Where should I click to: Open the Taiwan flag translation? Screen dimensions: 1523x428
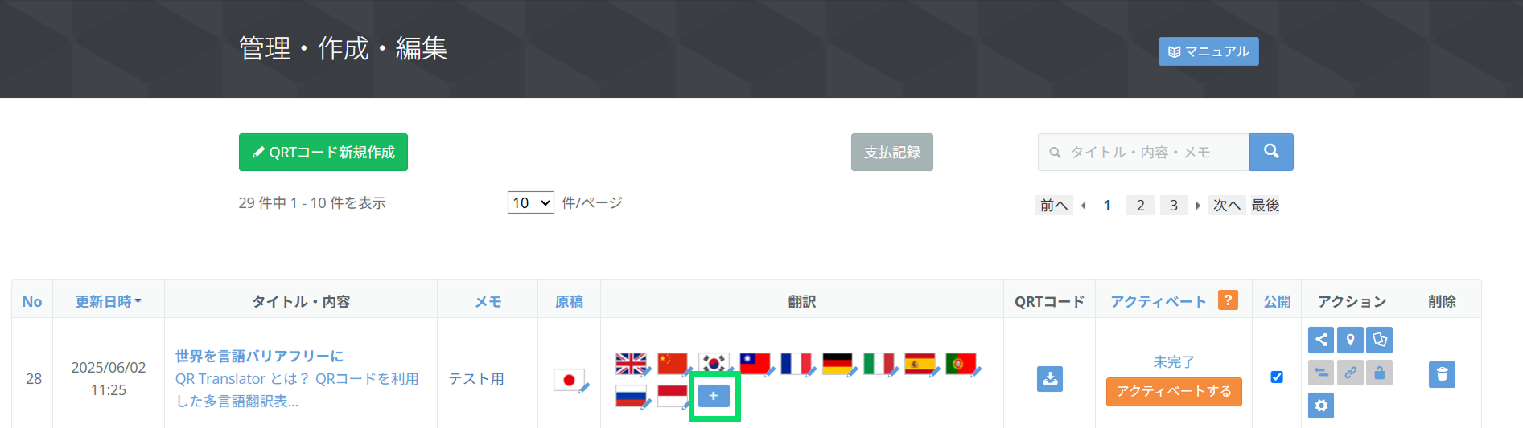click(755, 364)
